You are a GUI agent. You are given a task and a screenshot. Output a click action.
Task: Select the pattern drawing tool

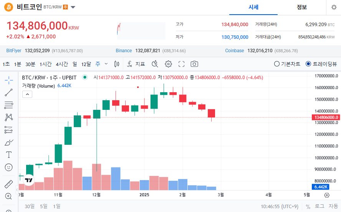point(9,117)
